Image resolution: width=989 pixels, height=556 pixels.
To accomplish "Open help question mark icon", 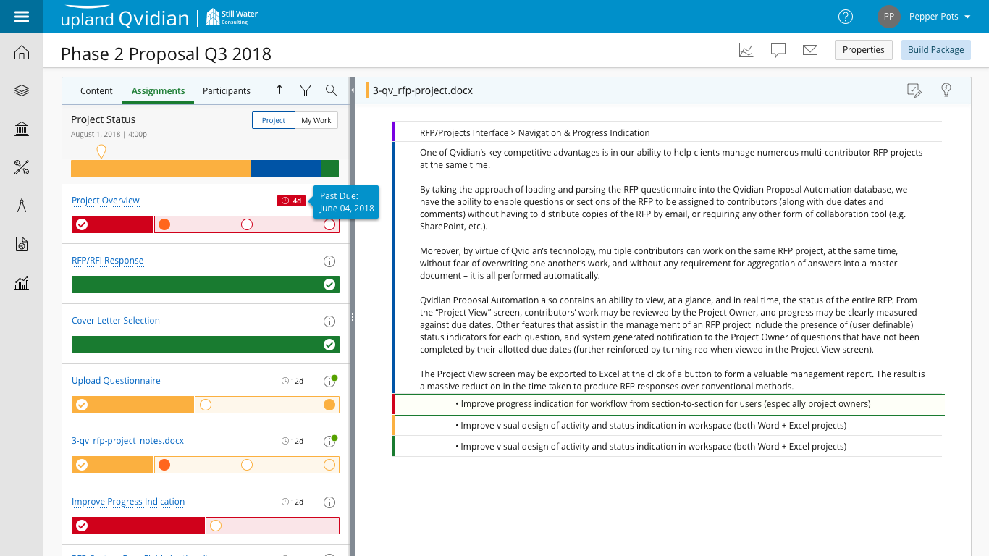I will [846, 17].
